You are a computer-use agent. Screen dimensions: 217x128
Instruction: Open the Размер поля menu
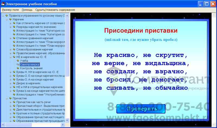pos(10,10)
